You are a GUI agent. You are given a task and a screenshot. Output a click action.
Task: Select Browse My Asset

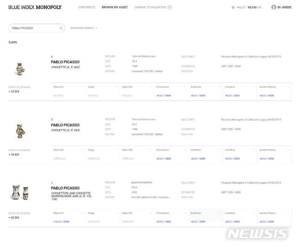coord(115,7)
